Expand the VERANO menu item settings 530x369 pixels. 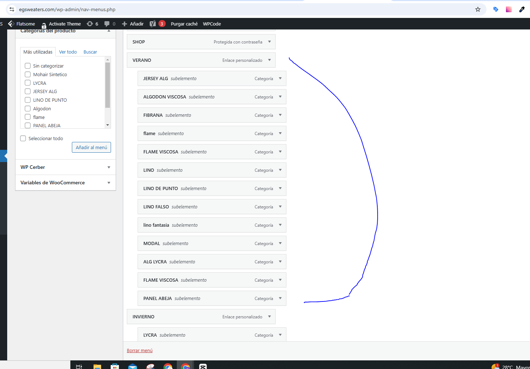click(x=269, y=60)
